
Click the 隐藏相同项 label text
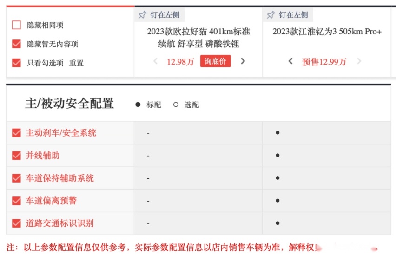click(x=45, y=25)
